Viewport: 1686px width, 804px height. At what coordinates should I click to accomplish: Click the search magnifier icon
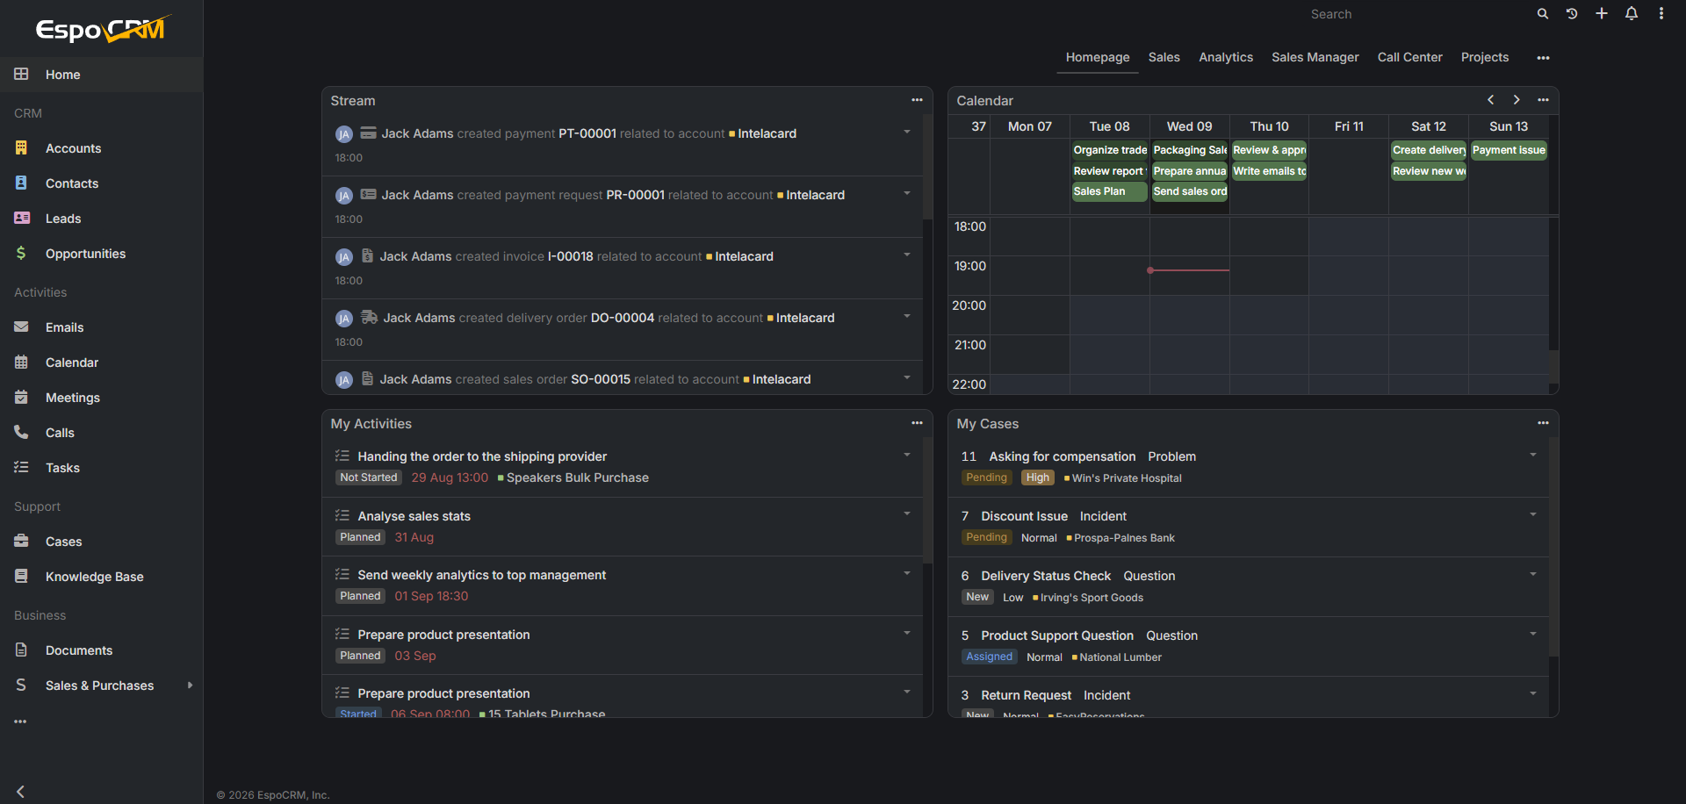(1543, 14)
